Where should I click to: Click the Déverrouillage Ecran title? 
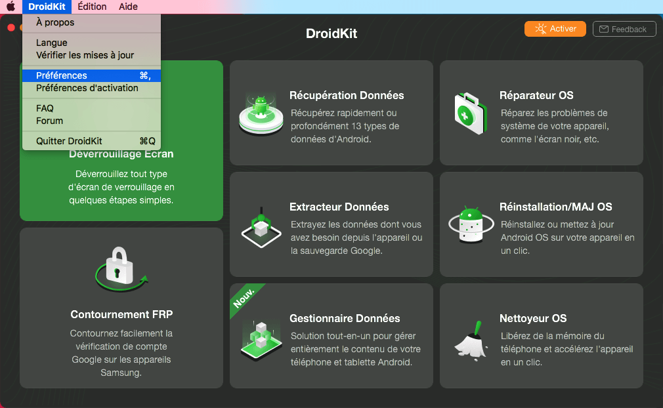pos(121,154)
